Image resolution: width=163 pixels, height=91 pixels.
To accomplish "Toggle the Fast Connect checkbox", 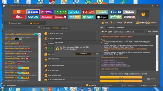I will tap(146, 32).
